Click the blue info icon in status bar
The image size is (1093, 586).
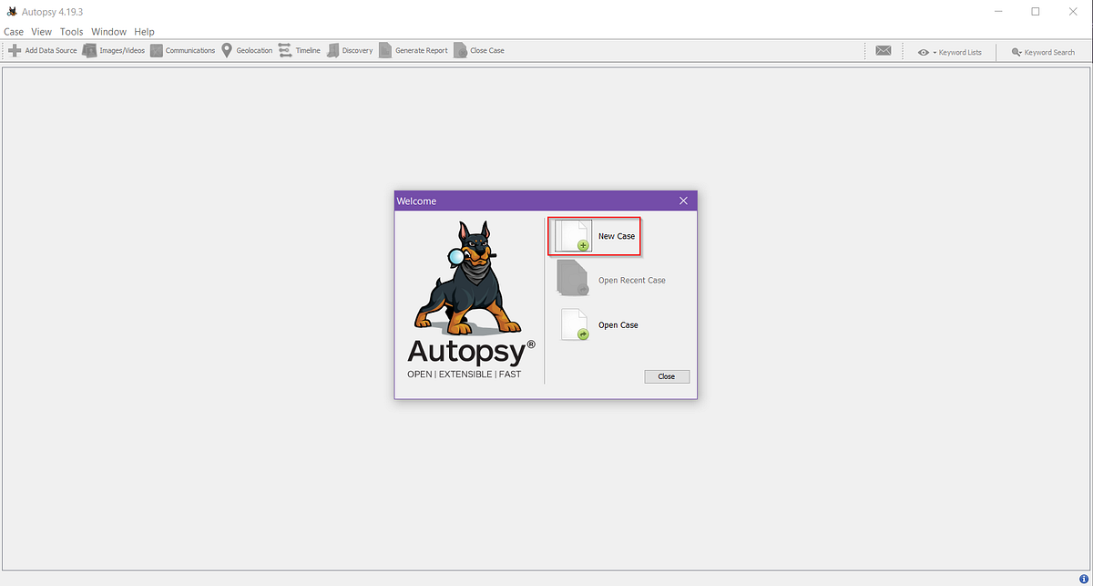pos(1083,579)
